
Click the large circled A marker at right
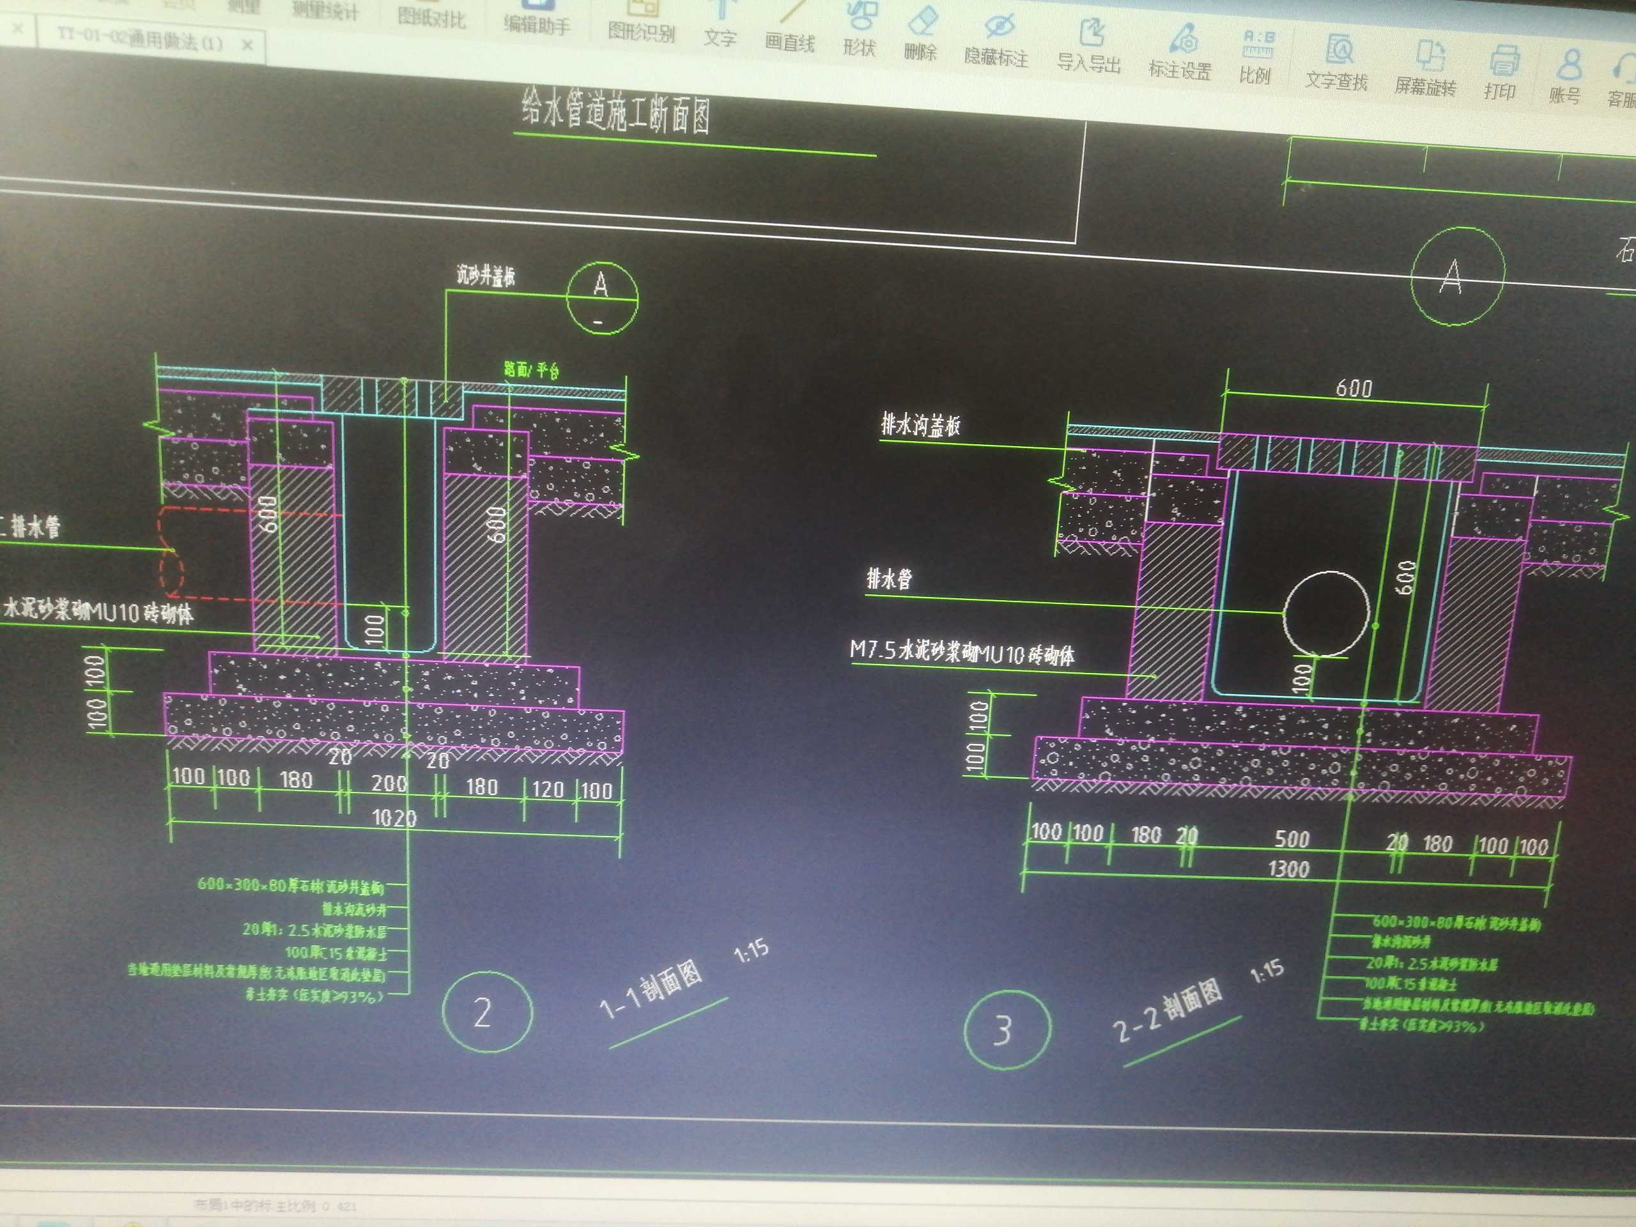click(x=1458, y=277)
